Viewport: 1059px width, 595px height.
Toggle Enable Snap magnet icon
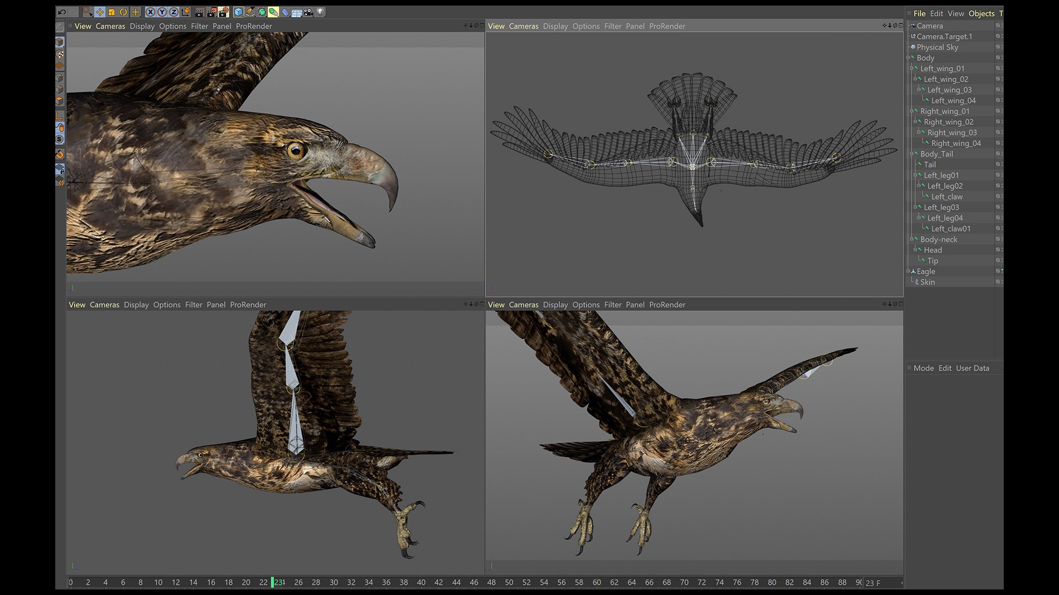(x=60, y=154)
